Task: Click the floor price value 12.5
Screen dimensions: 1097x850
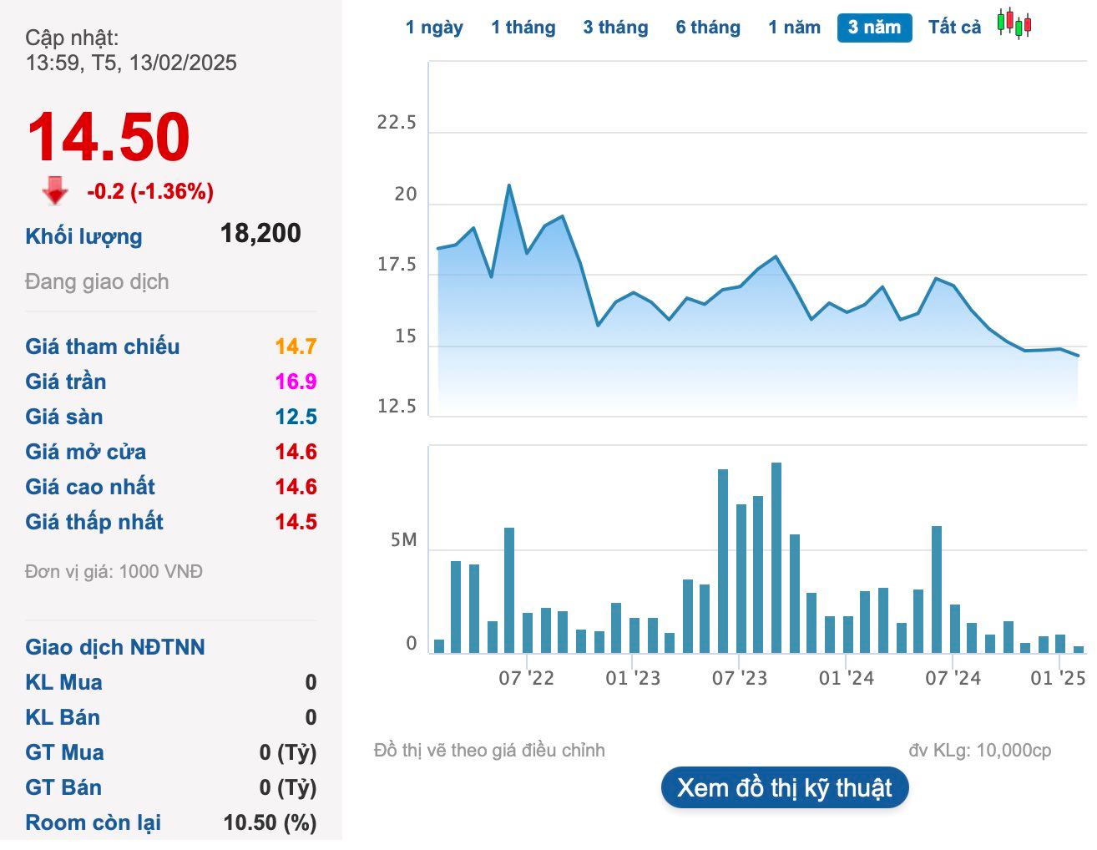Action: pyautogui.click(x=296, y=417)
